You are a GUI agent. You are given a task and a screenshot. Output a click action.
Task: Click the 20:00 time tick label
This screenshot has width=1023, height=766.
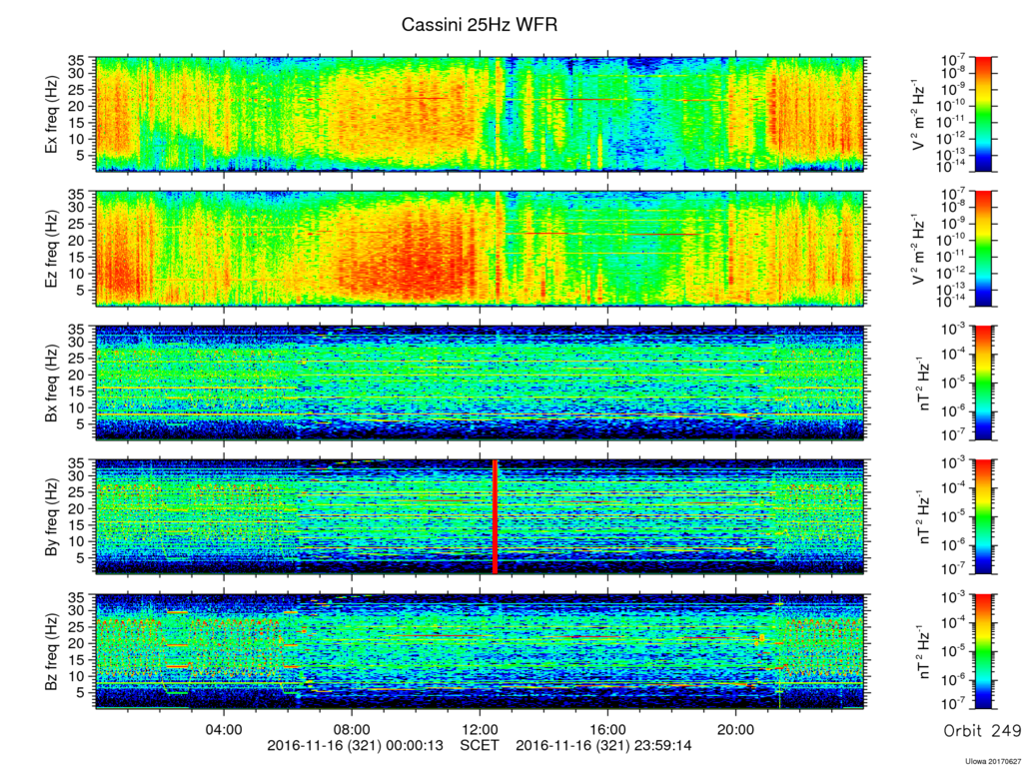click(x=736, y=727)
